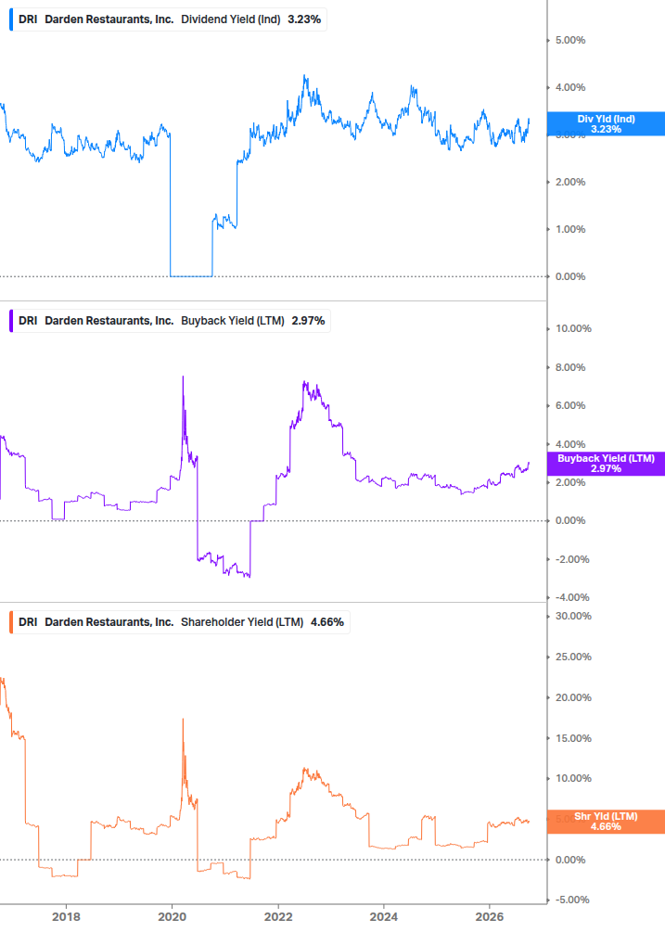Click the 6.00% tick on buyback yield axis
The width and height of the screenshot is (665, 932).
[x=570, y=405]
